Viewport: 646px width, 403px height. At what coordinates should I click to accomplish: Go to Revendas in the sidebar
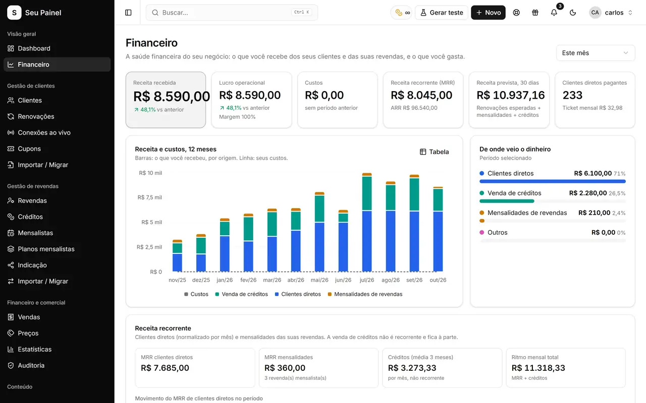[x=57, y=200]
